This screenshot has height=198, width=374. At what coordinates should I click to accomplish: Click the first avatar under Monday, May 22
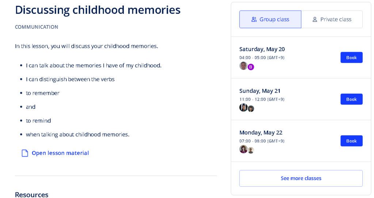243,149
